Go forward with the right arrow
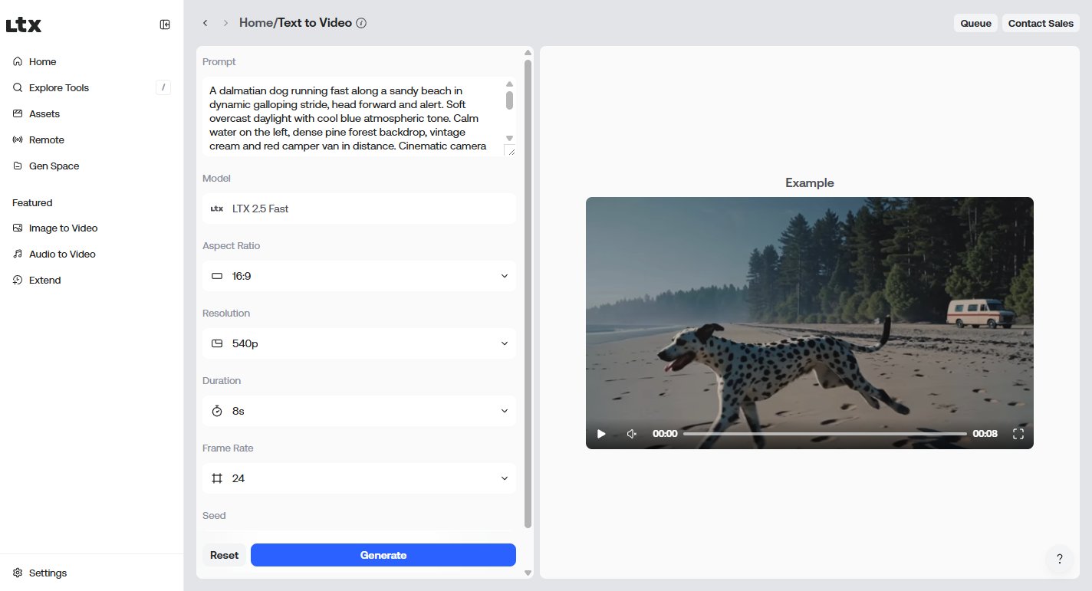This screenshot has width=1092, height=591. click(x=225, y=23)
